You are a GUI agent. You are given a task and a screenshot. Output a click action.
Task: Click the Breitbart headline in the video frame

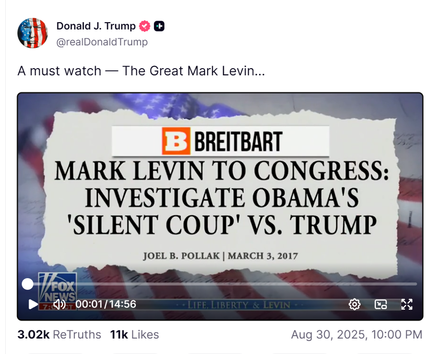(221, 198)
